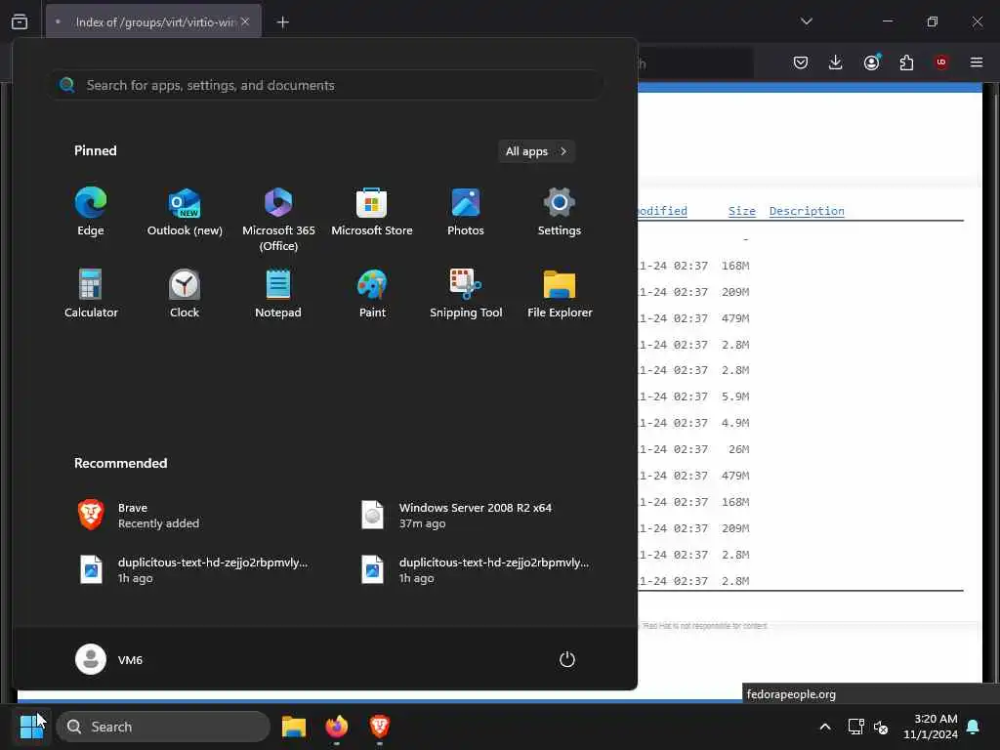Open the clock showing 3:20 AM
Screen dimensions: 1000x750
[x=931, y=727]
